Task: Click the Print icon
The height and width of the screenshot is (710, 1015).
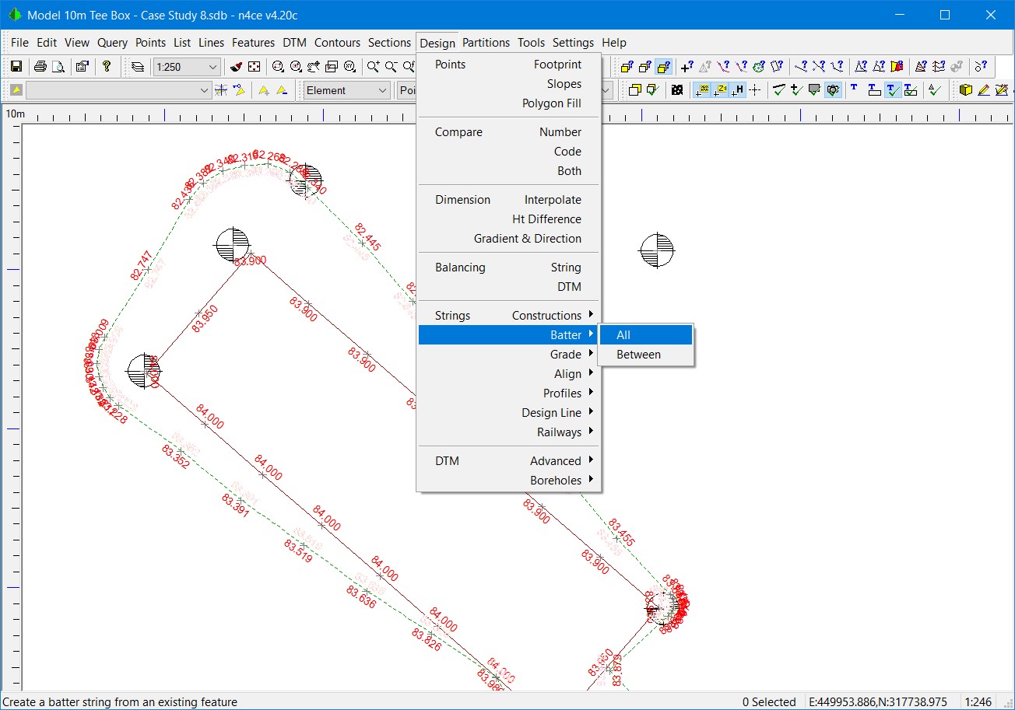Action: click(40, 67)
